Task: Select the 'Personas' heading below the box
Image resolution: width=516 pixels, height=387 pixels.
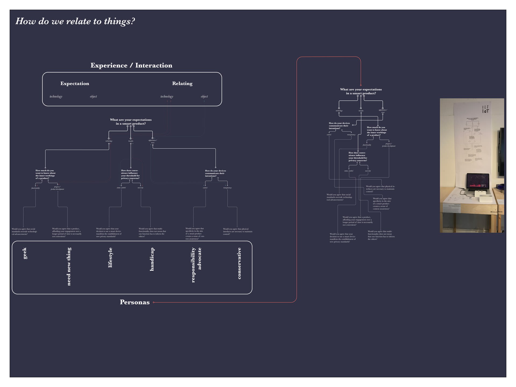Action: [135, 302]
